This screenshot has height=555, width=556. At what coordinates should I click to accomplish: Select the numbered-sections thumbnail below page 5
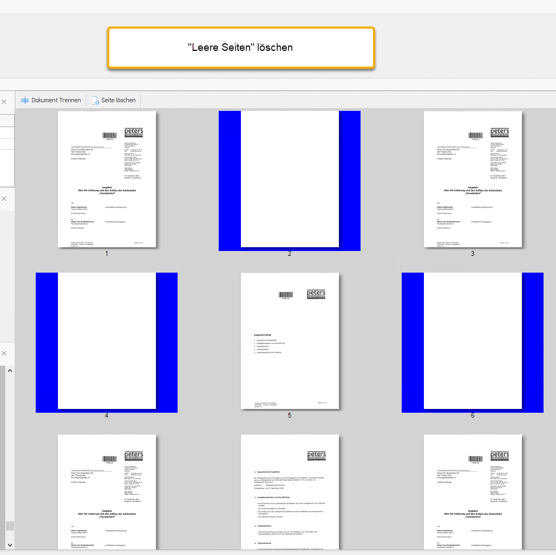(x=290, y=492)
